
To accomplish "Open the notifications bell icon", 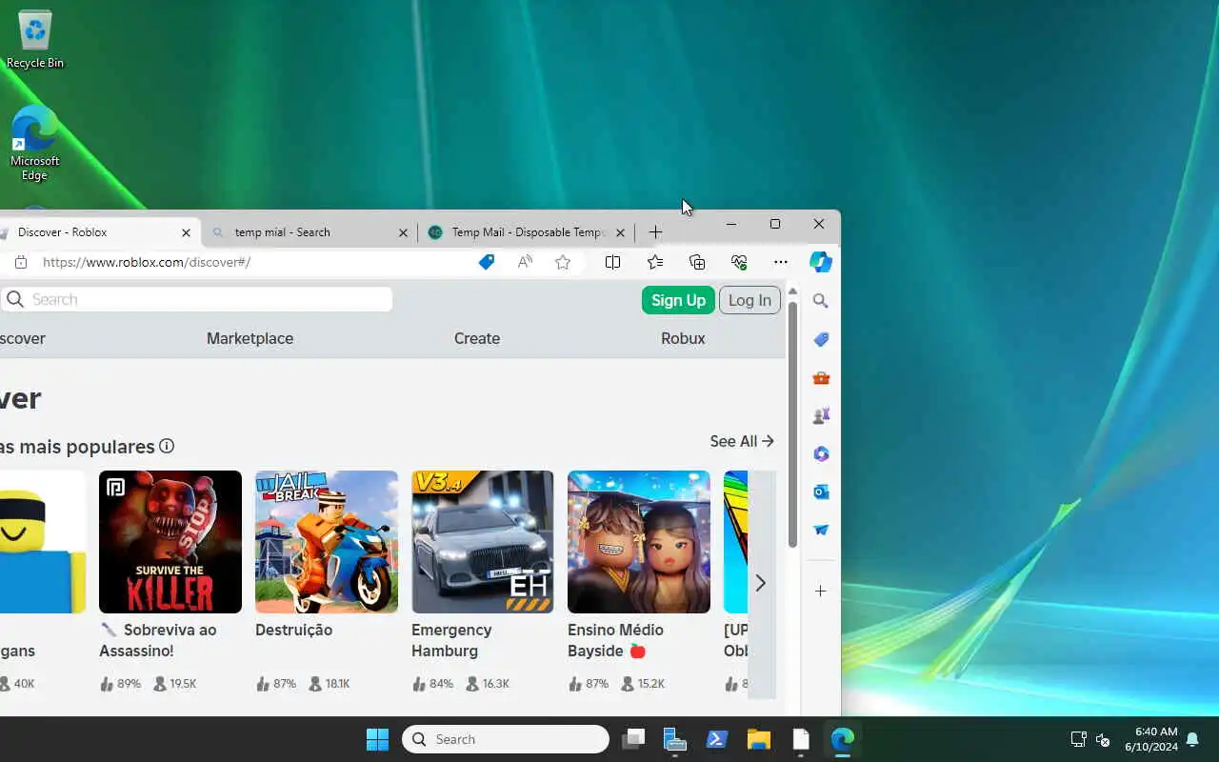I will point(1192,739).
